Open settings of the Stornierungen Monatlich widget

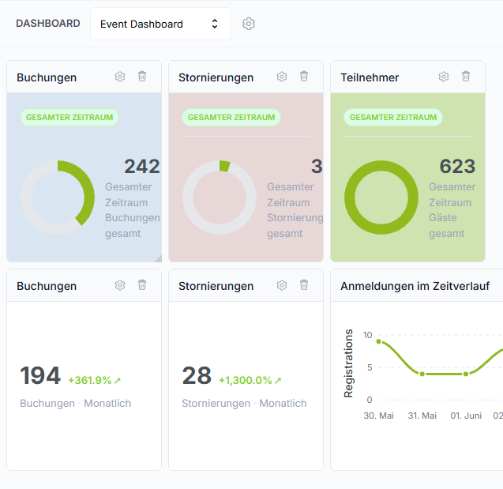282,285
